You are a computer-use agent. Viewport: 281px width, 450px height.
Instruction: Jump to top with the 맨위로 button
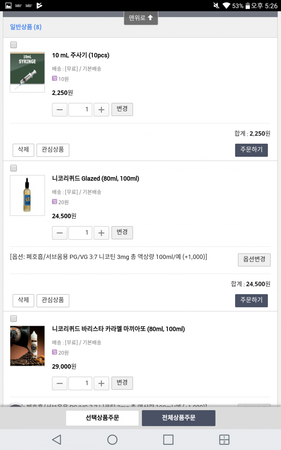pos(141,18)
